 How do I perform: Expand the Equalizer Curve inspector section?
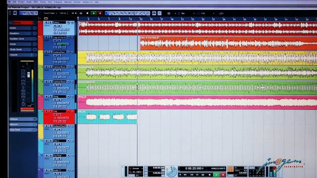tap(23, 39)
